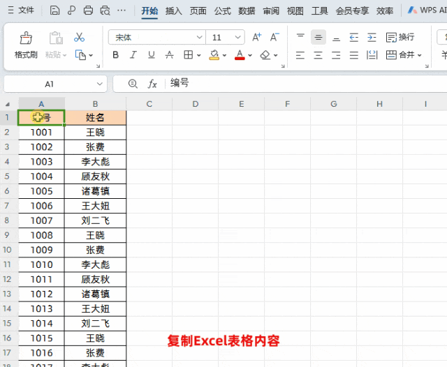This screenshot has height=367, width=447.
Task: Decrease font size with A- icon
Action: (274, 37)
